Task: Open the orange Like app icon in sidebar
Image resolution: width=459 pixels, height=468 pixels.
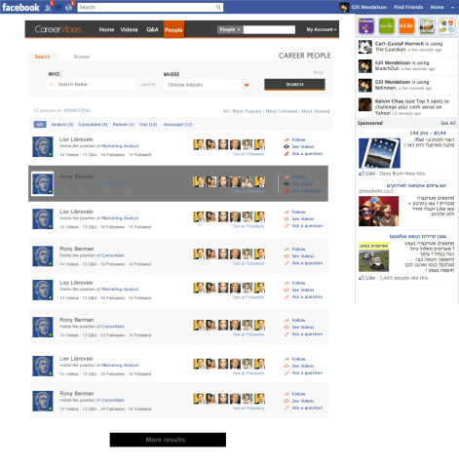Action: tap(406, 26)
